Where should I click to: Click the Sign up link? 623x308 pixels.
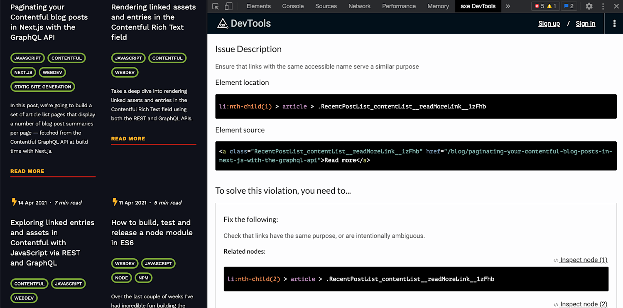549,23
